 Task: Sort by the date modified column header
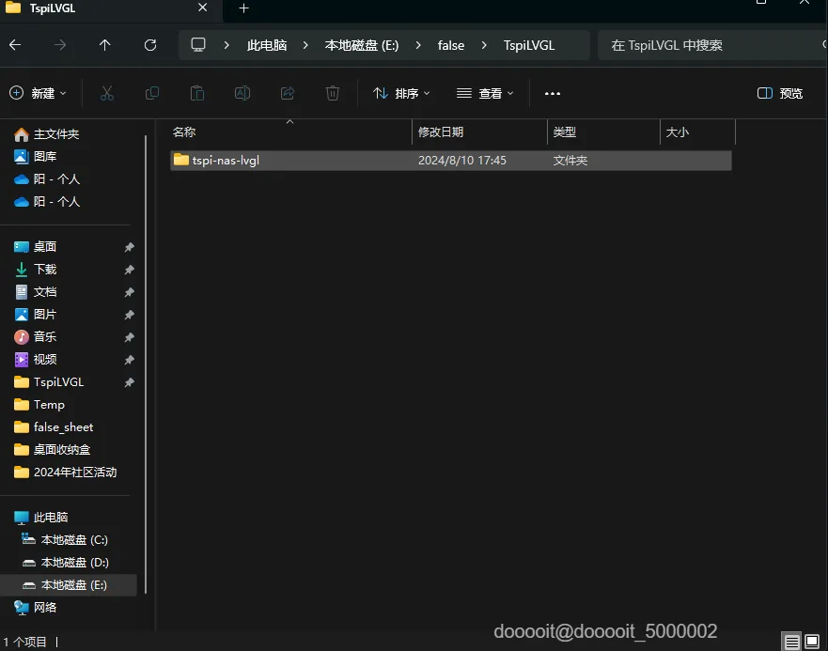(441, 132)
